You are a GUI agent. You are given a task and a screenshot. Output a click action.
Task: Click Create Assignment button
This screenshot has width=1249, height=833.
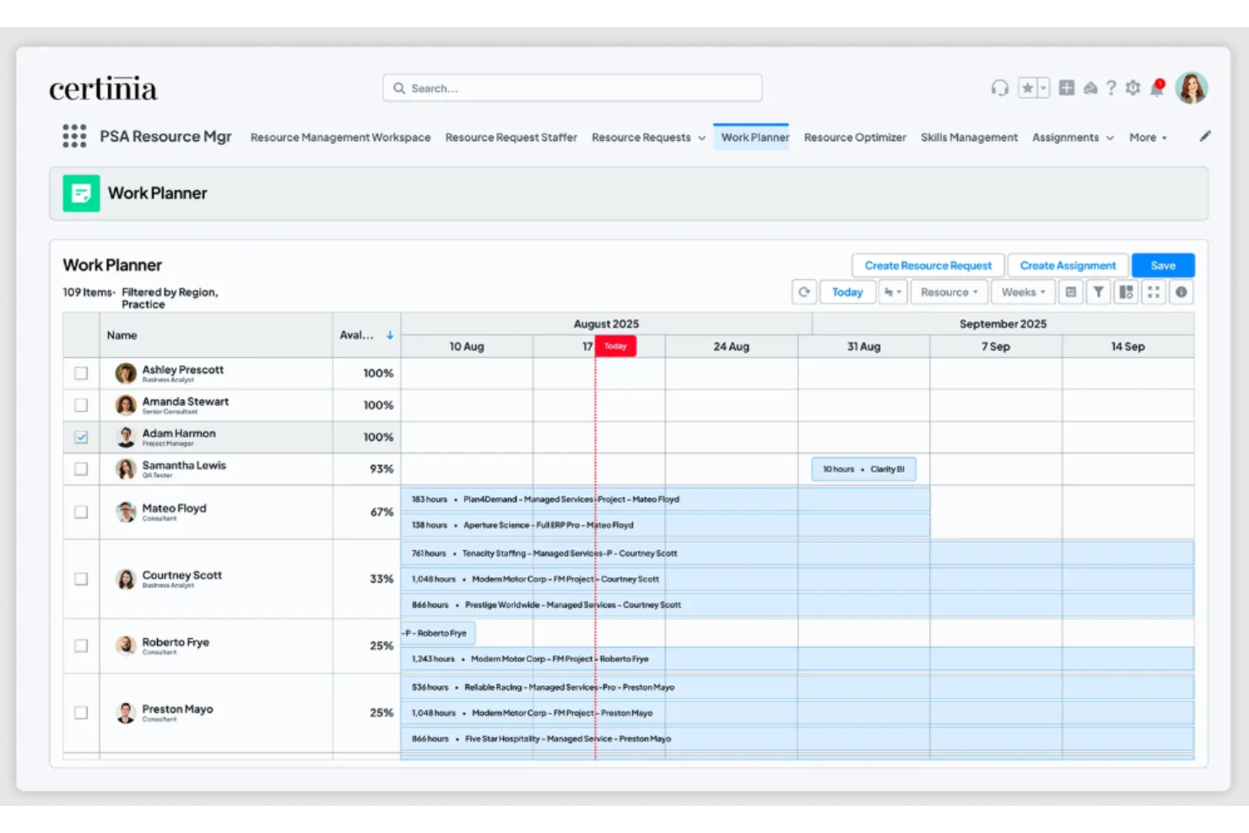click(x=1068, y=265)
